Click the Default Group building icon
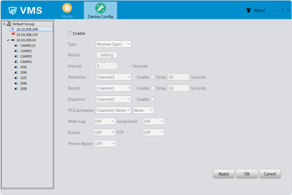292x195 pixels. pos(8,24)
